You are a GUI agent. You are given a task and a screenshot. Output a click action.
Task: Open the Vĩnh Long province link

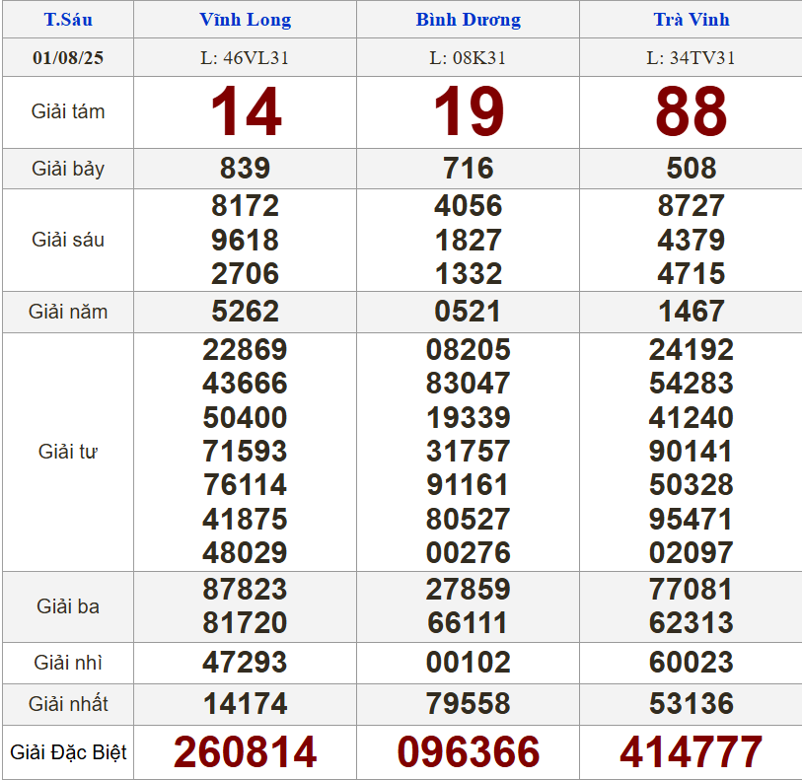coord(245,20)
